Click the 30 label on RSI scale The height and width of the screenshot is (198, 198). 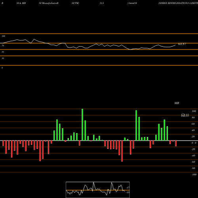pos(3,58)
